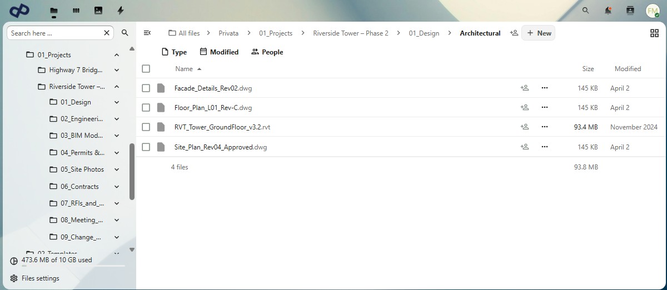Go to 01_Design breadcrumb
Viewport: 667px width, 290px height.
424,33
